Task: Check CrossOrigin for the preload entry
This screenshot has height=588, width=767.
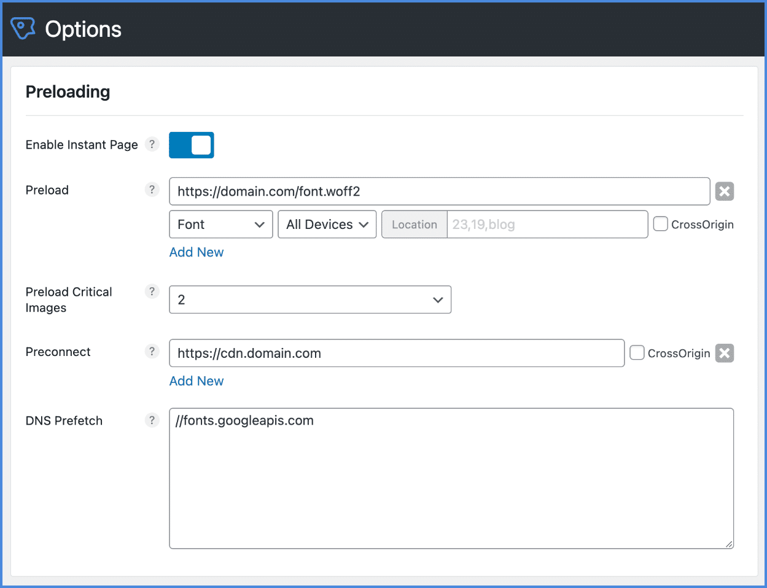Action: 660,224
